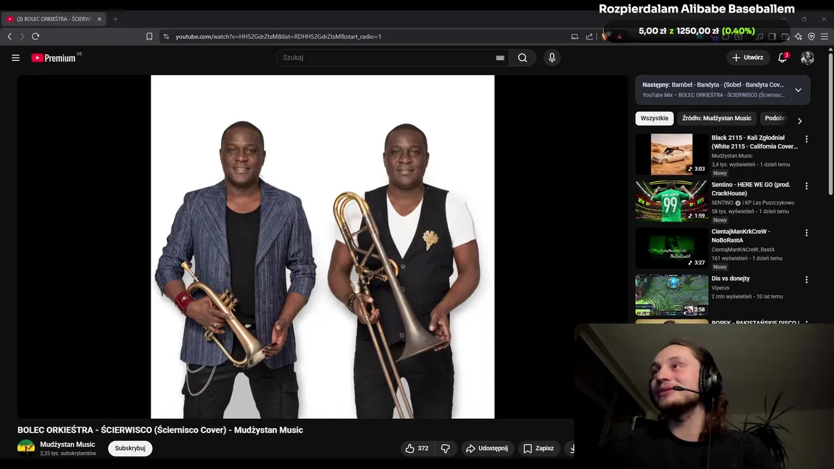Open the Mudżystan Music channel name
The image size is (834, 469).
pyautogui.click(x=68, y=444)
